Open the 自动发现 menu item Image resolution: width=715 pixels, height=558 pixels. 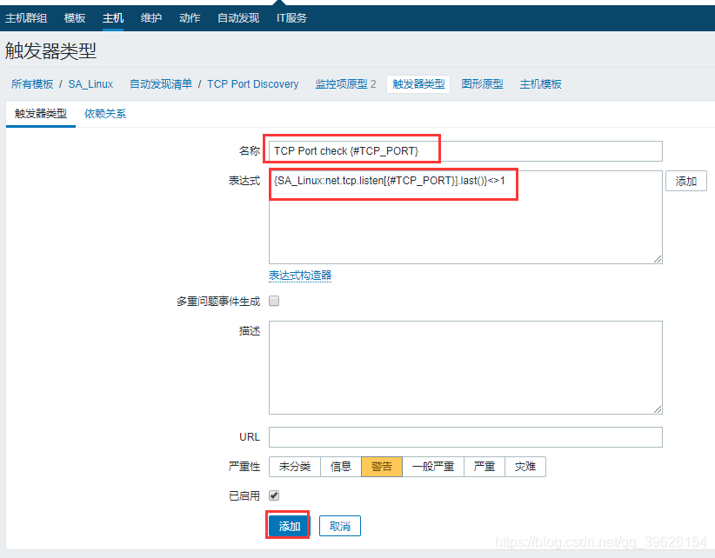pyautogui.click(x=238, y=17)
